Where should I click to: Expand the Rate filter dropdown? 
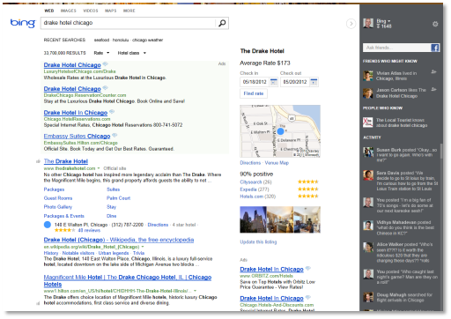[101, 53]
